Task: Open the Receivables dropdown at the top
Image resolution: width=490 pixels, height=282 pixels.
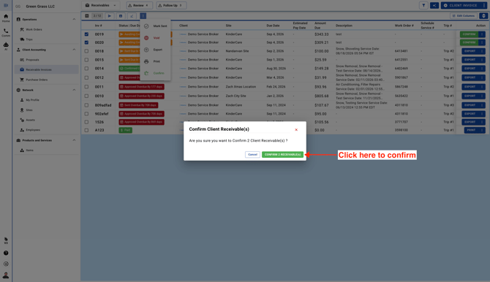Action: click(101, 5)
